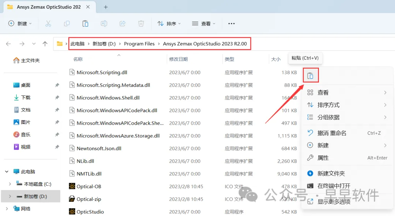The image size is (395, 216).
Task: Select file Microsoft.WindowsAPICodePack.dll
Action: (117, 110)
